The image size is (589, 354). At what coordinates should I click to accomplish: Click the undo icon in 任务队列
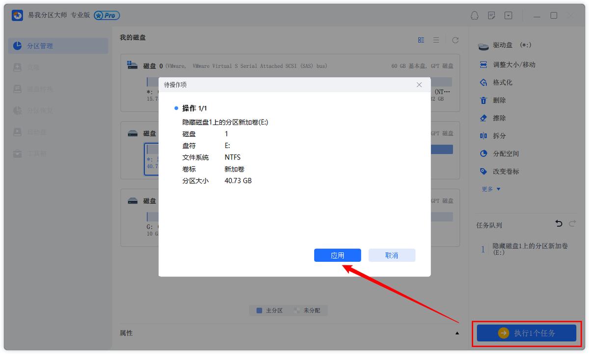(x=559, y=224)
